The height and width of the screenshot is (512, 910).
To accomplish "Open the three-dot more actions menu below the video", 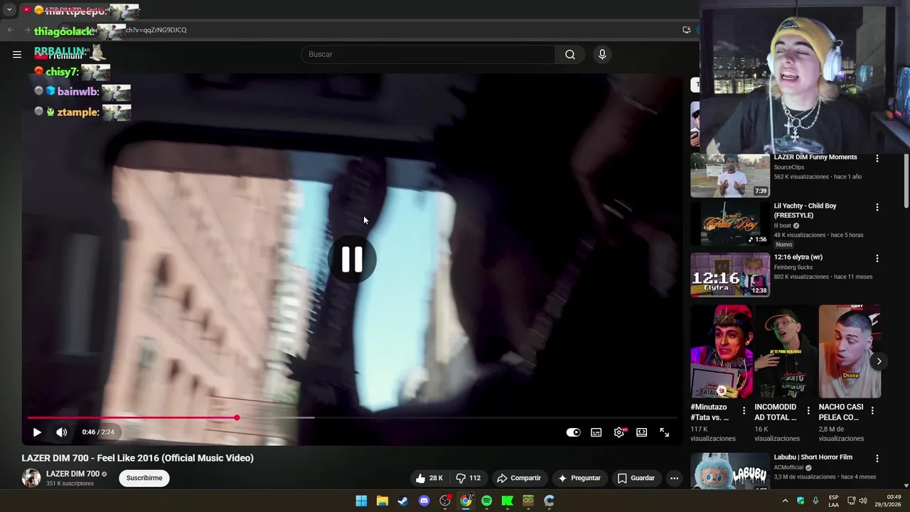I will point(674,478).
